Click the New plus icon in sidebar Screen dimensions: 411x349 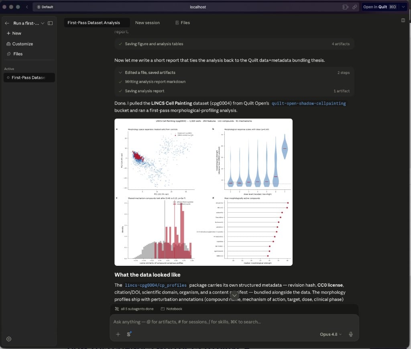[8, 33]
